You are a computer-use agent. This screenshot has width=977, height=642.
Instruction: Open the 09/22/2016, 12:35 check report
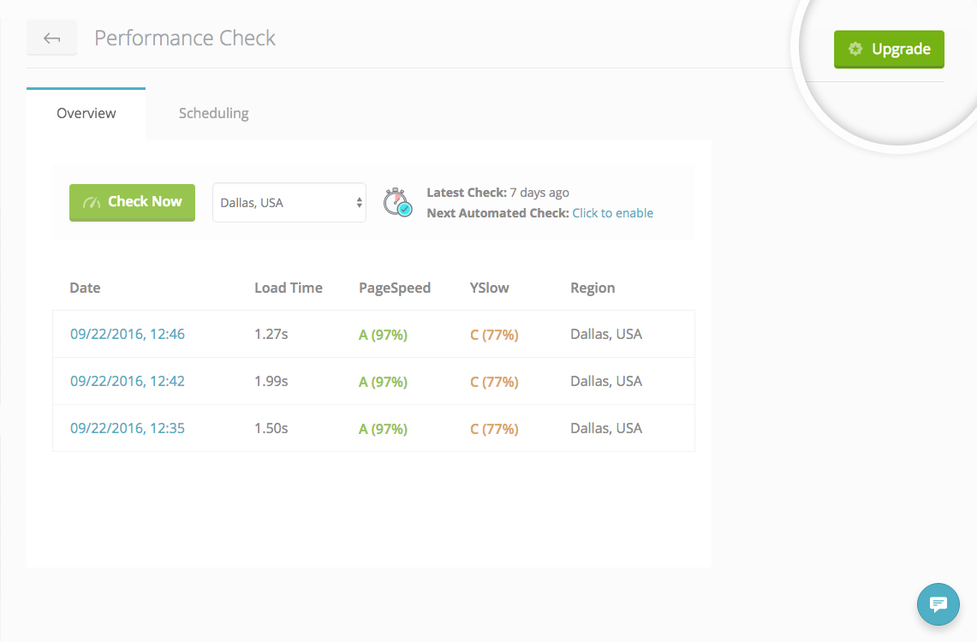point(127,429)
